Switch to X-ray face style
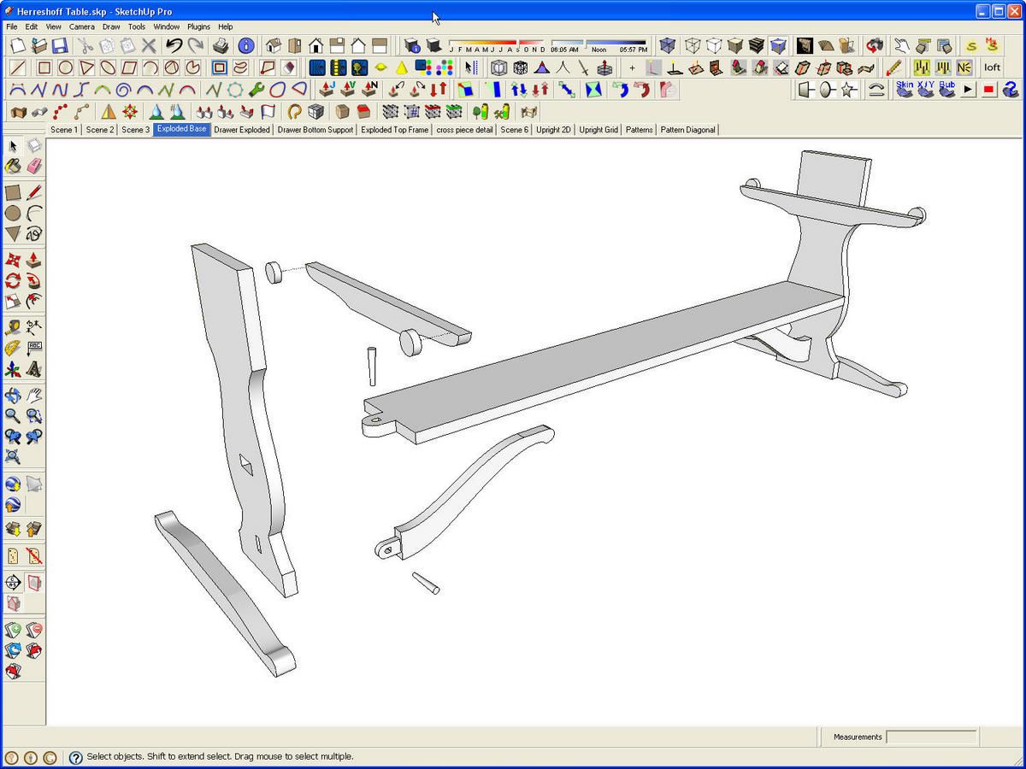1026x769 pixels. point(668,46)
